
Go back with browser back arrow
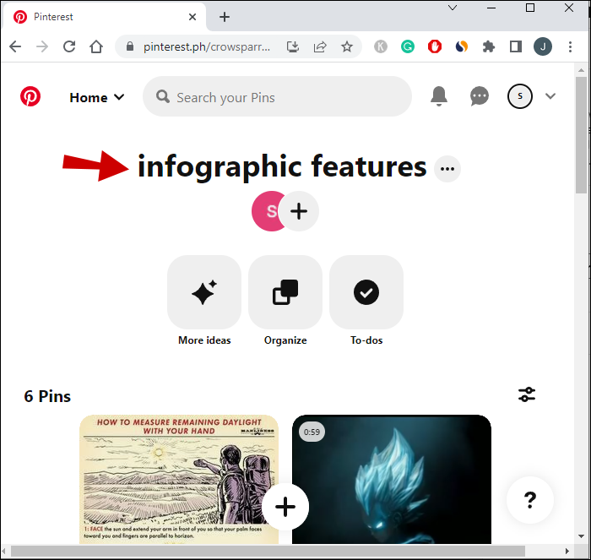[x=15, y=46]
